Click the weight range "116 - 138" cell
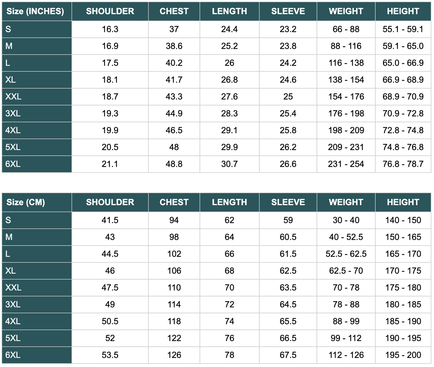The width and height of the screenshot is (434, 367). (x=346, y=63)
